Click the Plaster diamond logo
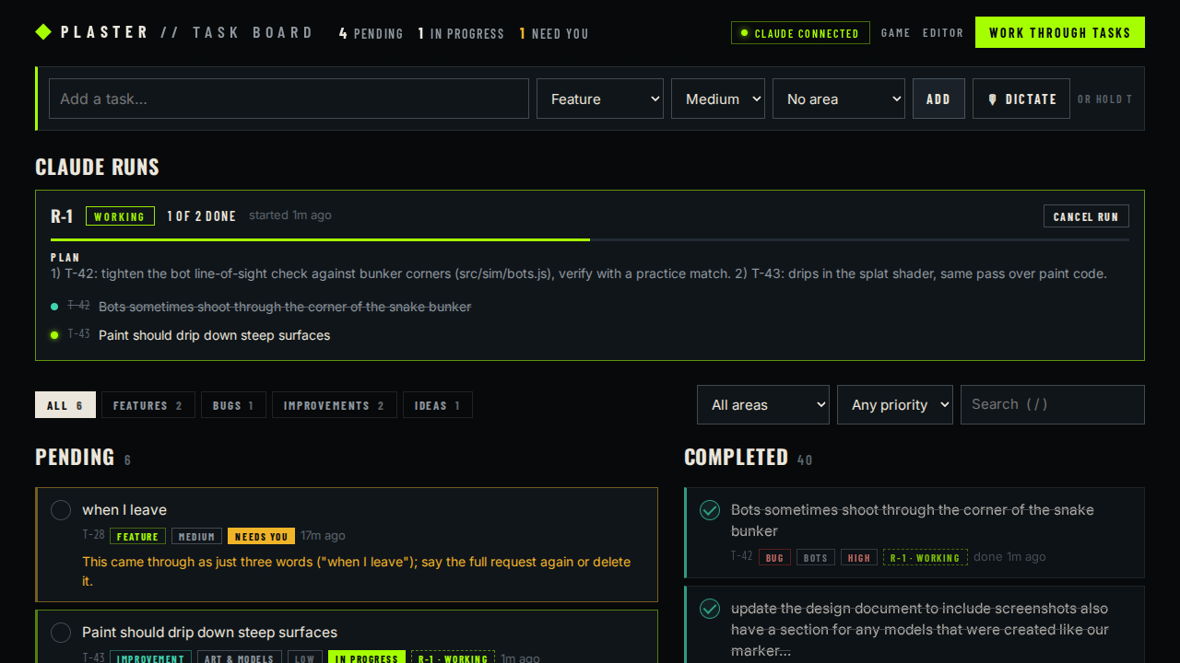Screen dimensions: 1180x663 pyautogui.click(x=43, y=32)
